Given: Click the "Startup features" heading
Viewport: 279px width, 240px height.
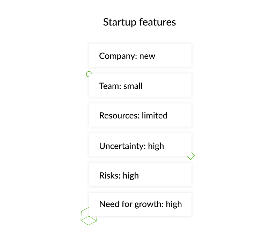Looking at the screenshot, I should pos(139,22).
